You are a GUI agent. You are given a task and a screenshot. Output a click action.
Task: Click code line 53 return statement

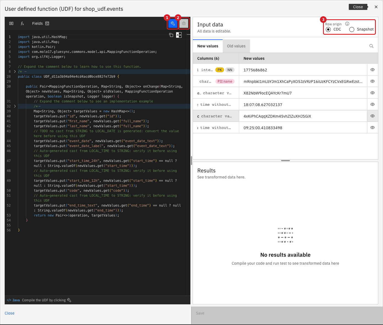point(76,215)
